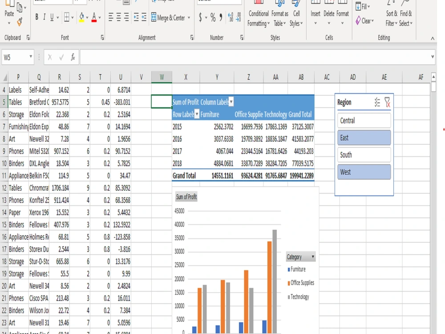Open the borders dropdown arrow
The image size is (445, 334).
[x=73, y=18]
